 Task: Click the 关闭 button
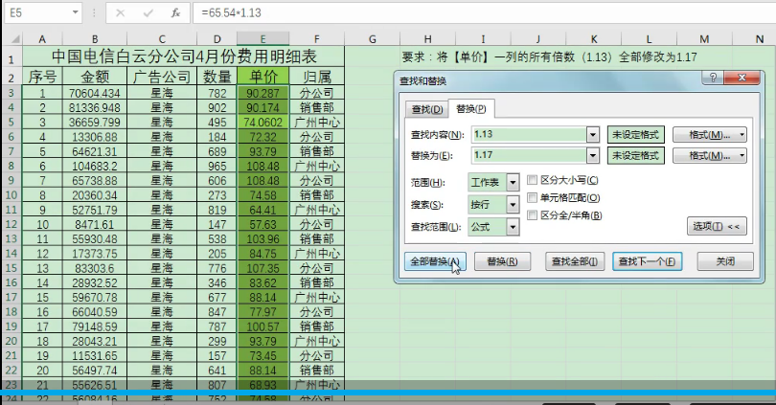pyautogui.click(x=725, y=261)
